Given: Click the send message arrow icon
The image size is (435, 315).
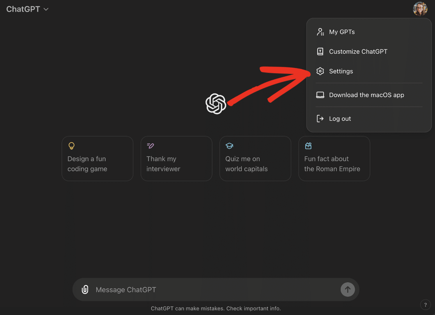Looking at the screenshot, I should 347,289.
